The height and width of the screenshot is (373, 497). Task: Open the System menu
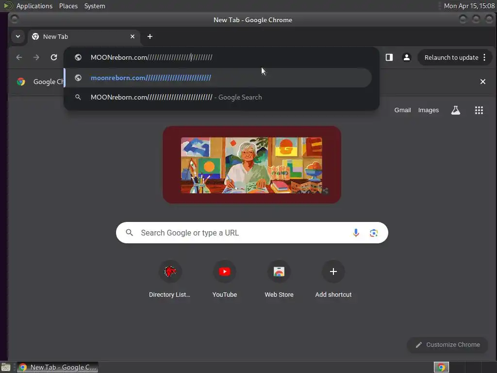pyautogui.click(x=95, y=6)
